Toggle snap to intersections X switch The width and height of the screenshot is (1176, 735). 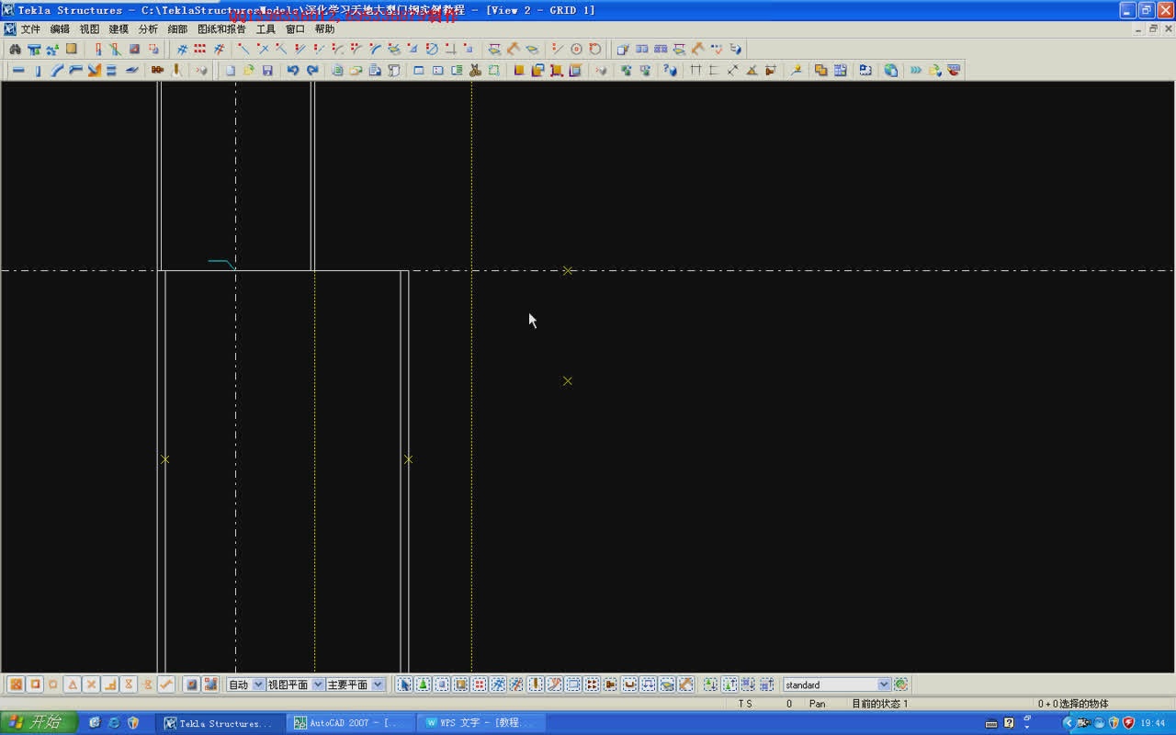(91, 684)
